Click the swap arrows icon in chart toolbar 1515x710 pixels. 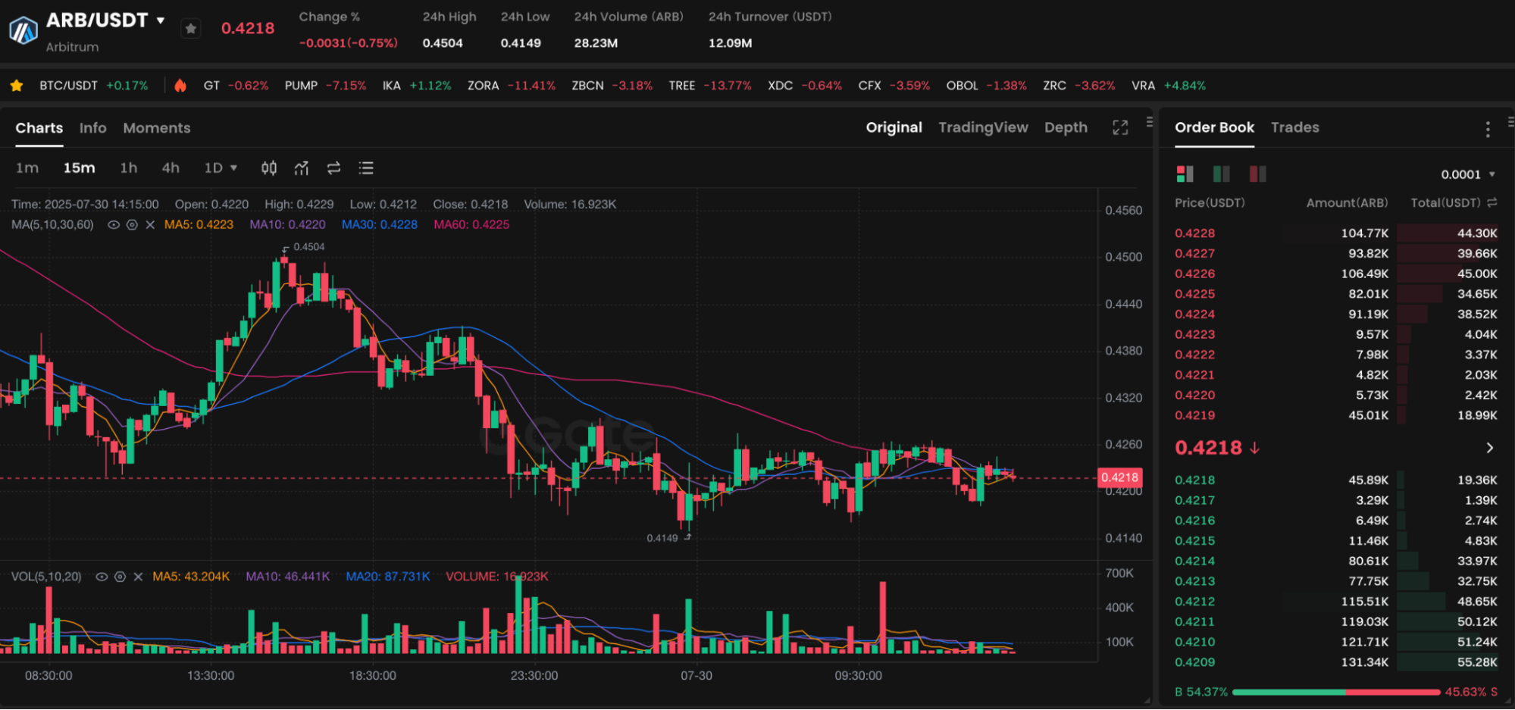pos(333,168)
